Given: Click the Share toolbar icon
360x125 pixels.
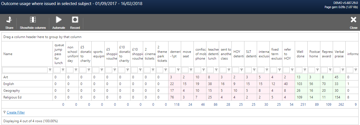Looking at the screenshot, I should (x=9, y=20).
